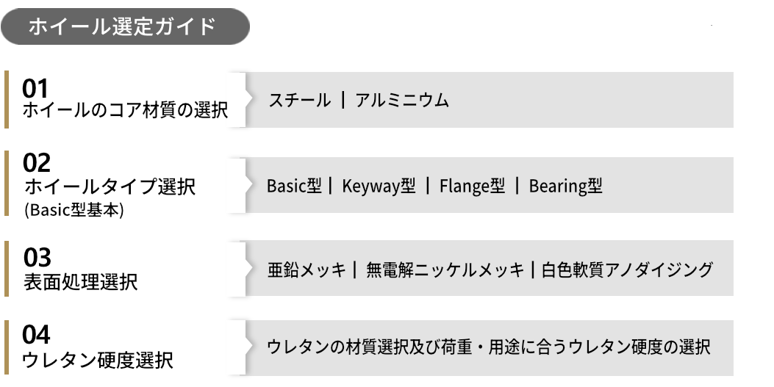Select the ホイールタイプ選択 heading
This screenshot has height=387, width=774.
[x=110, y=186]
